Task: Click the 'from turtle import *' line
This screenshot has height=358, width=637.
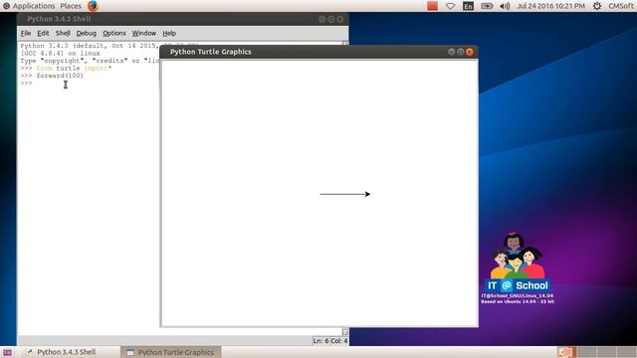Action: [x=74, y=69]
